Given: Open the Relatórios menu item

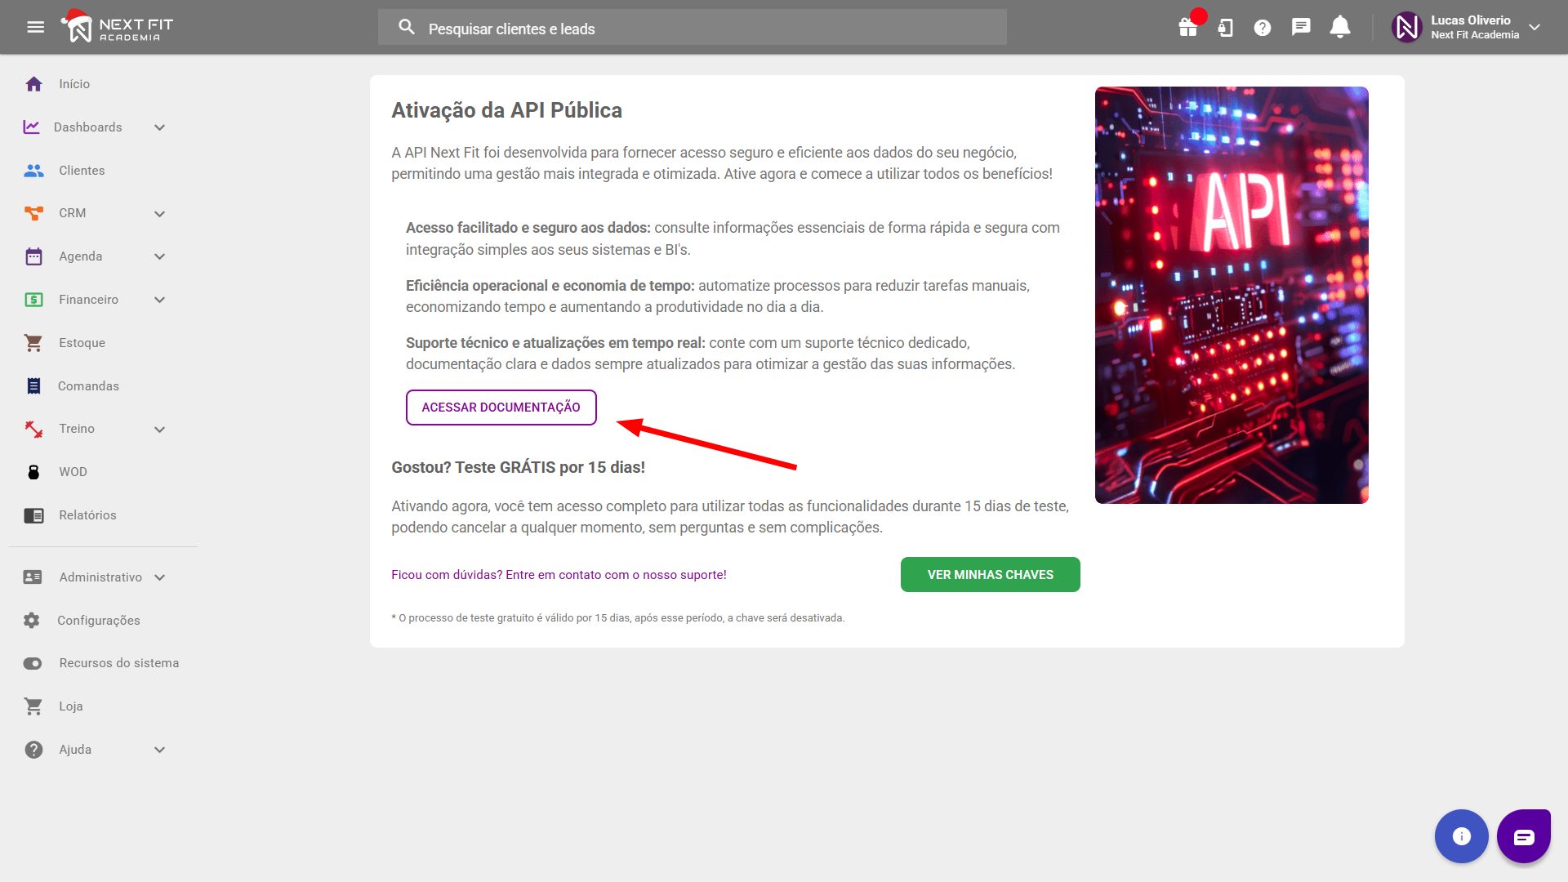Looking at the screenshot, I should (87, 515).
